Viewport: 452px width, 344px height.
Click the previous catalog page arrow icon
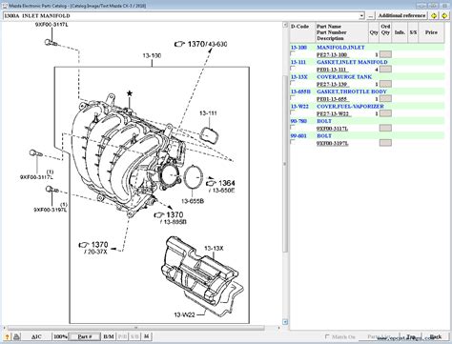tap(434, 15)
